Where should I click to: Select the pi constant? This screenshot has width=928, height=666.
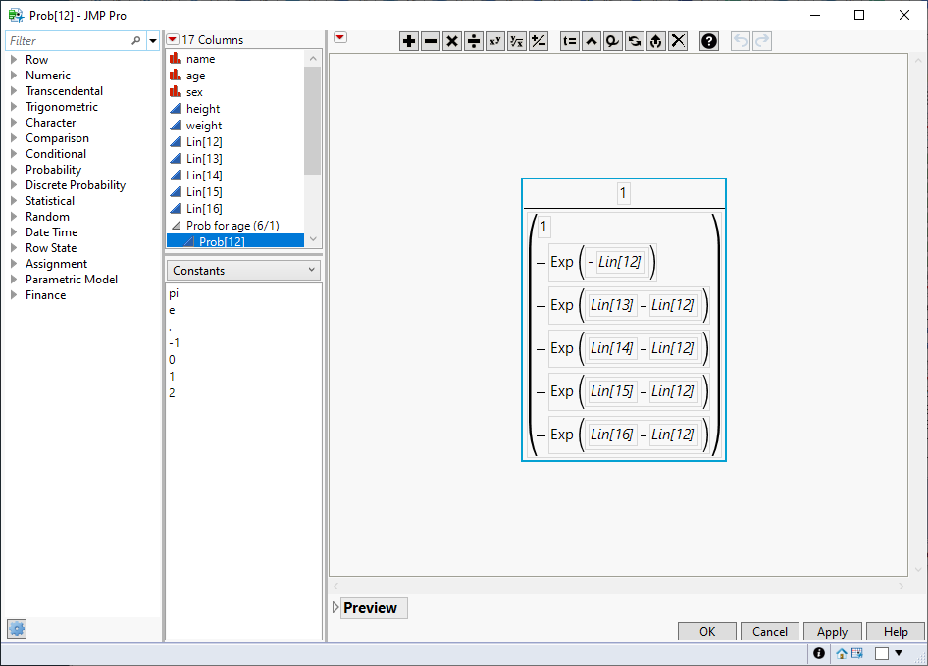click(x=174, y=293)
